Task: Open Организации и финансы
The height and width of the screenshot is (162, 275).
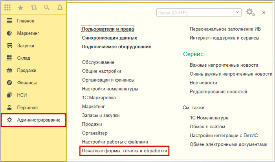Action: (x=108, y=80)
